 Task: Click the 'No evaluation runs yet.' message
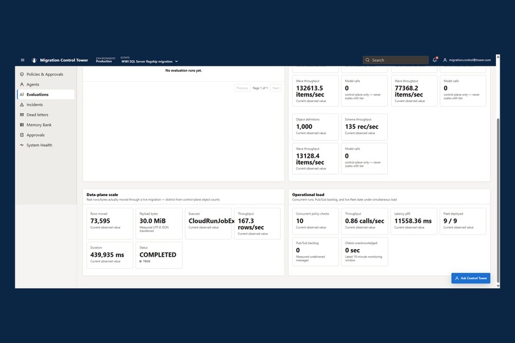pos(183,70)
